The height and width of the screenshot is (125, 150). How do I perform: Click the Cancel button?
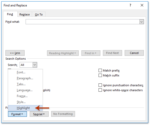coord(134,53)
